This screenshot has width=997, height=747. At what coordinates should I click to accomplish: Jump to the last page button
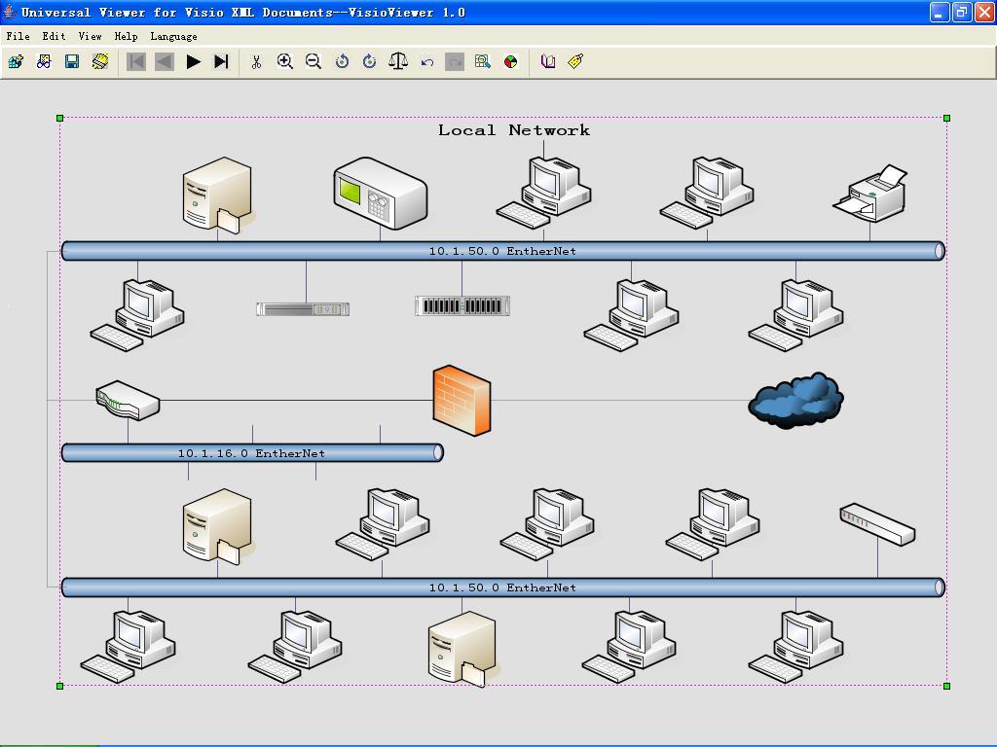[x=221, y=61]
